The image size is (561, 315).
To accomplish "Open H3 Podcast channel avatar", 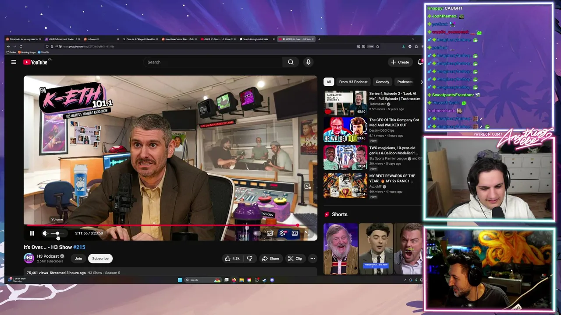I will click(29, 258).
